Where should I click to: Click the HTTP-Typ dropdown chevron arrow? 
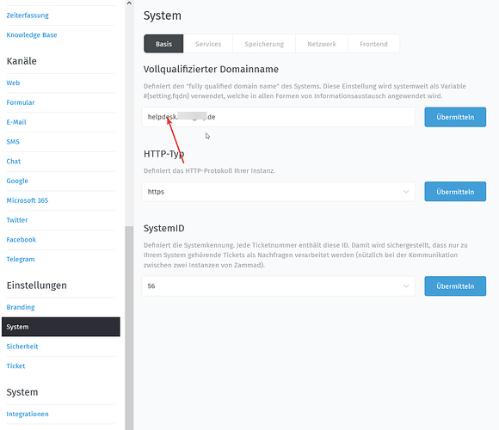[x=406, y=192]
